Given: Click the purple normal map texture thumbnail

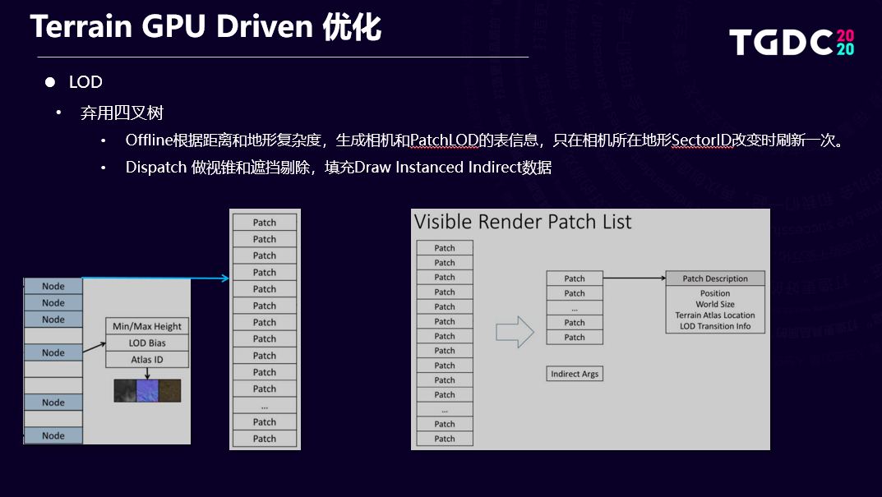Looking at the screenshot, I should [147, 391].
